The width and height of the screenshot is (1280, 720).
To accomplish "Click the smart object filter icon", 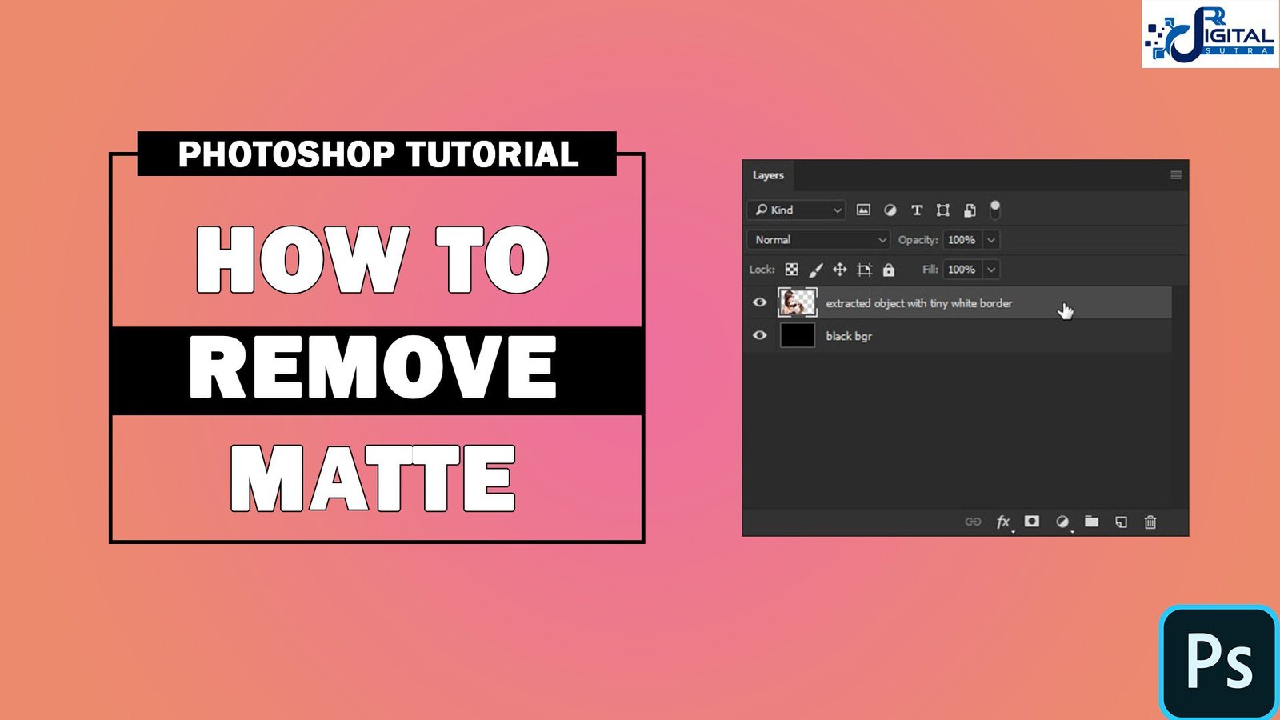I will coord(970,210).
